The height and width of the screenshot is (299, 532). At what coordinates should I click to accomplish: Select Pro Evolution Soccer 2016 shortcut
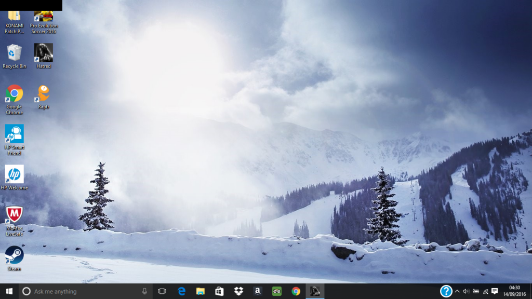(44, 17)
